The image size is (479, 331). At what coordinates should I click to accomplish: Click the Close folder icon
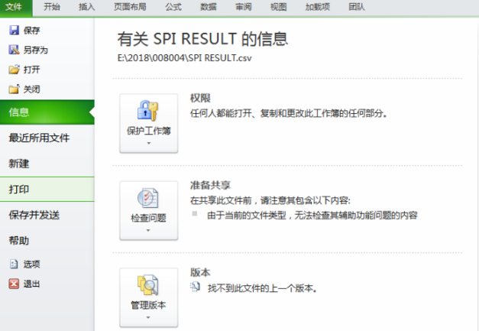point(14,89)
